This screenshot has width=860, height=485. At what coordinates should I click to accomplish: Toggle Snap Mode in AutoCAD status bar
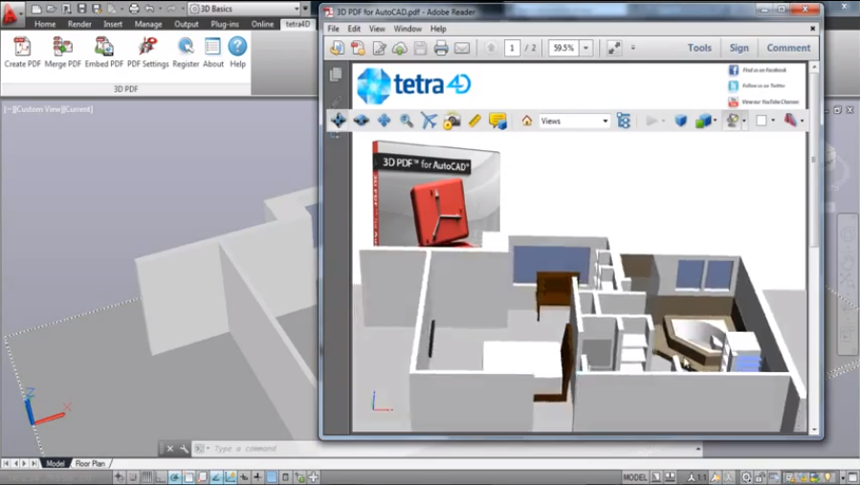coord(133,477)
